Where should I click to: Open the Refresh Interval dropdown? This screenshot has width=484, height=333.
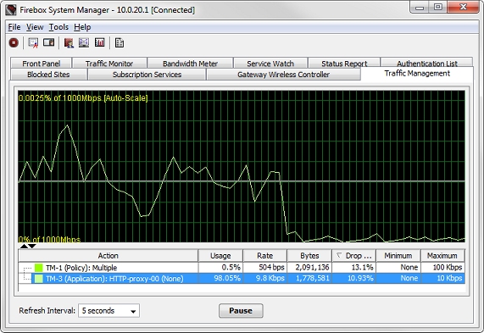(x=108, y=310)
